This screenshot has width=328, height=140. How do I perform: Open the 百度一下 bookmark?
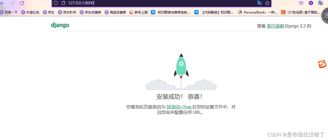9,12
